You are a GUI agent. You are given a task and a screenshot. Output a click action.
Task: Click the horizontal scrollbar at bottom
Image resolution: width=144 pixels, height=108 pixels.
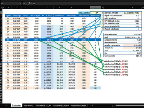(x=130, y=106)
